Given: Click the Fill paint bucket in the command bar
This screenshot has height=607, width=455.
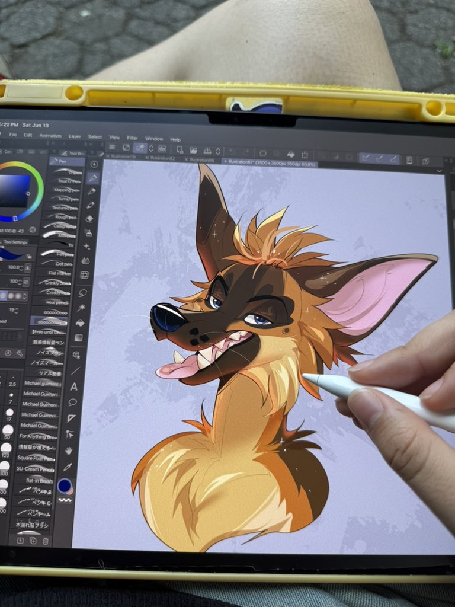Looking at the screenshot, I should coord(290,155).
